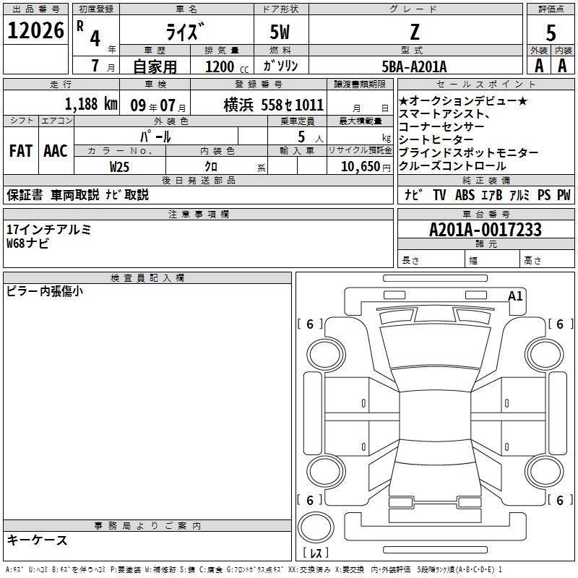Click the front-right wheel circle in car diagram

tap(542, 353)
